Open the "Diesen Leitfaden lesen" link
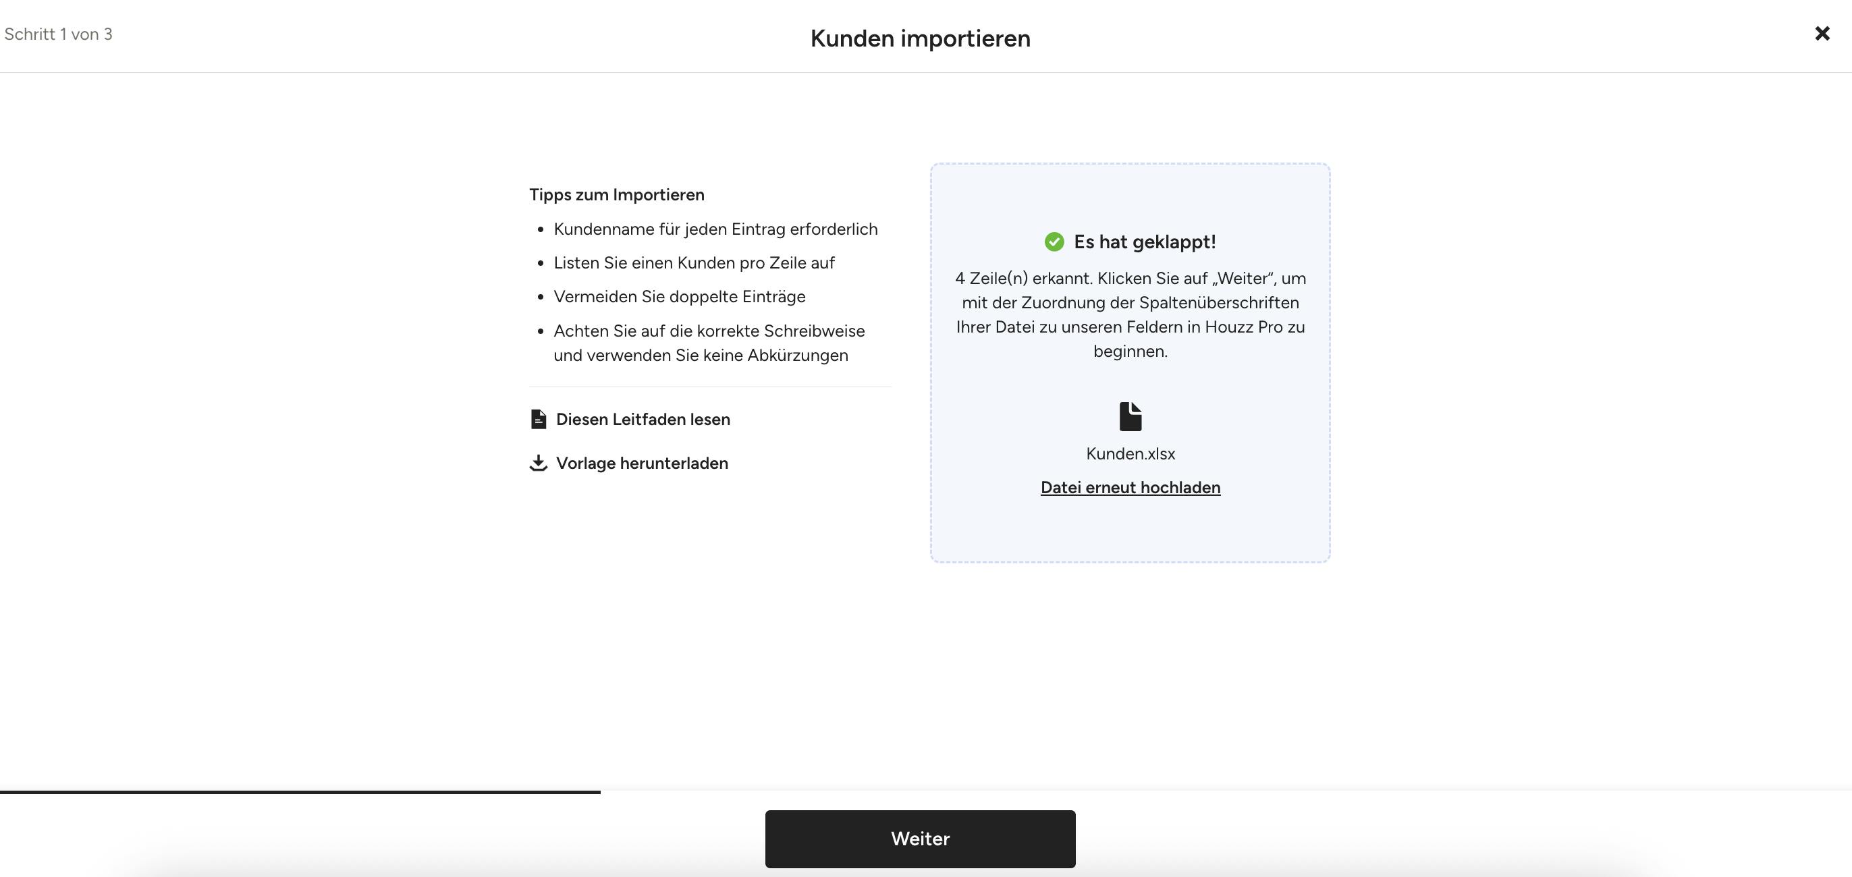 click(643, 419)
